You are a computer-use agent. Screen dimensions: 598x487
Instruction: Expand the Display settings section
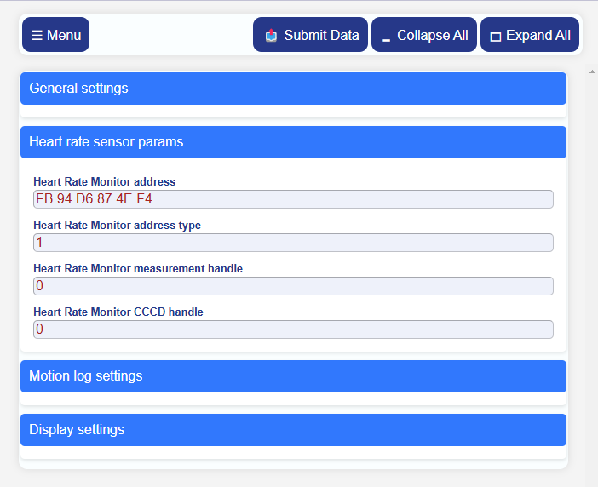coord(293,430)
